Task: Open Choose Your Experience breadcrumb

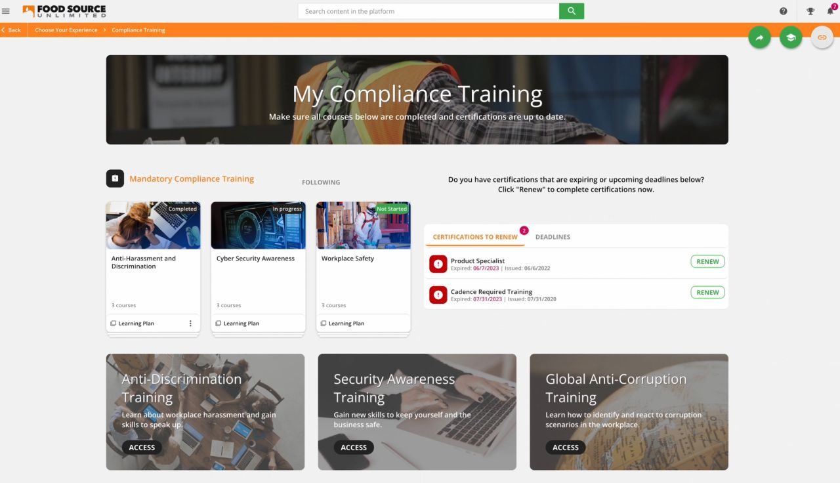Action: [x=66, y=30]
